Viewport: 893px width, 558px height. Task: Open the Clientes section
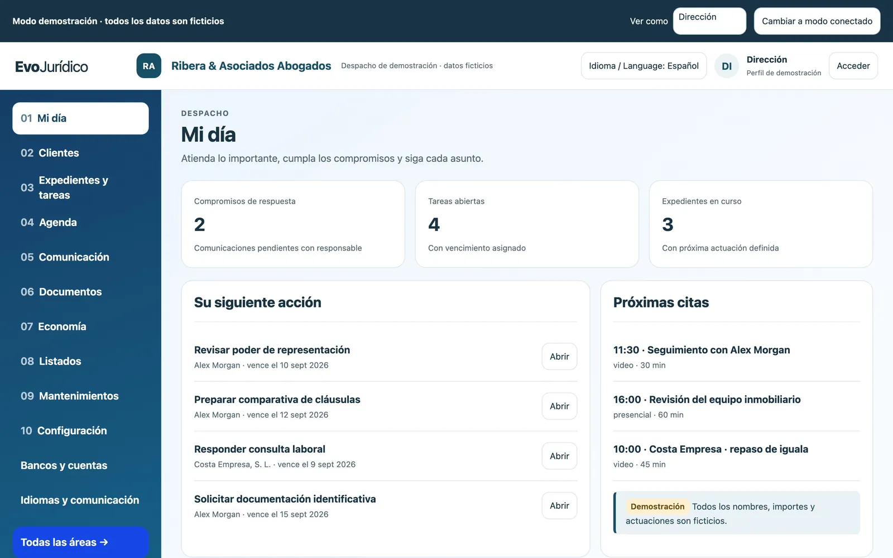click(80, 153)
